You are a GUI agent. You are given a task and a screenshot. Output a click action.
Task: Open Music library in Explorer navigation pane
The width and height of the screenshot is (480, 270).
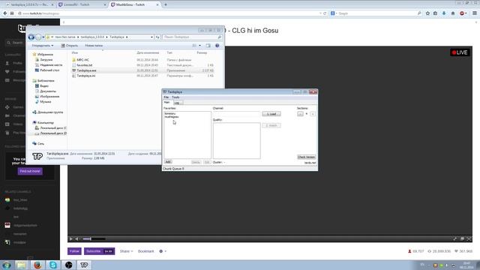pyautogui.click(x=46, y=102)
